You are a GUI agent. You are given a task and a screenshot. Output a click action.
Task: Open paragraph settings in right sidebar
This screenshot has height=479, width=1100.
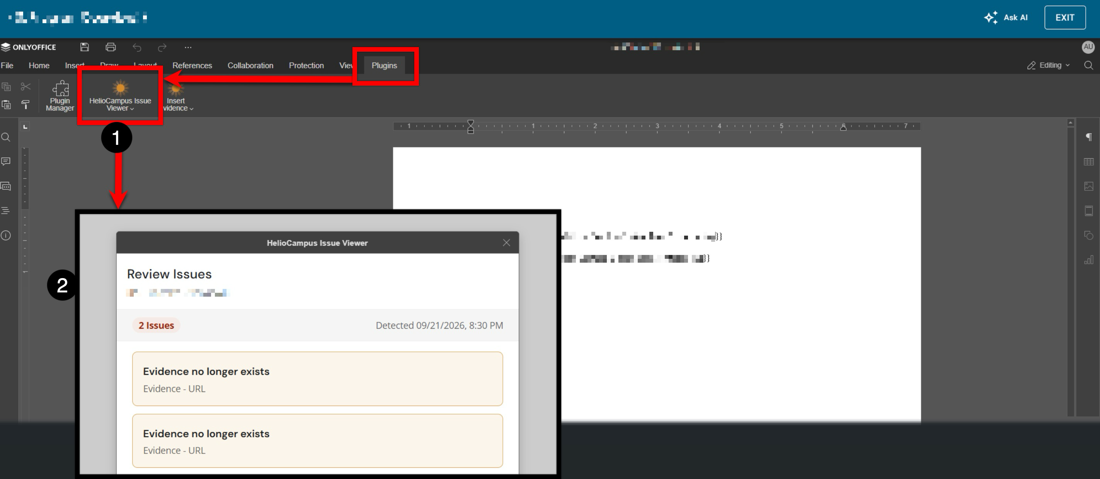coord(1089,137)
